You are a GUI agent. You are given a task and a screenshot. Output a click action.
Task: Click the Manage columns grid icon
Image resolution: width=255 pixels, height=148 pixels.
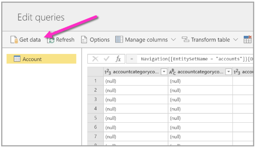click(x=119, y=39)
